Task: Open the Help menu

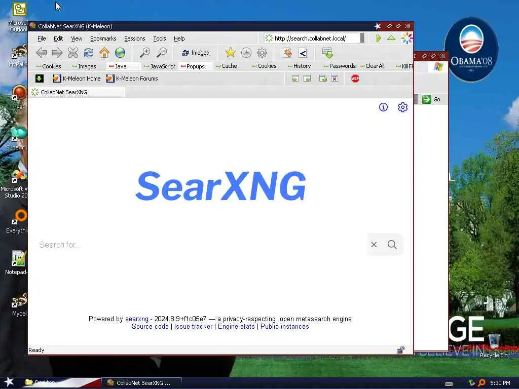Action: coord(179,38)
